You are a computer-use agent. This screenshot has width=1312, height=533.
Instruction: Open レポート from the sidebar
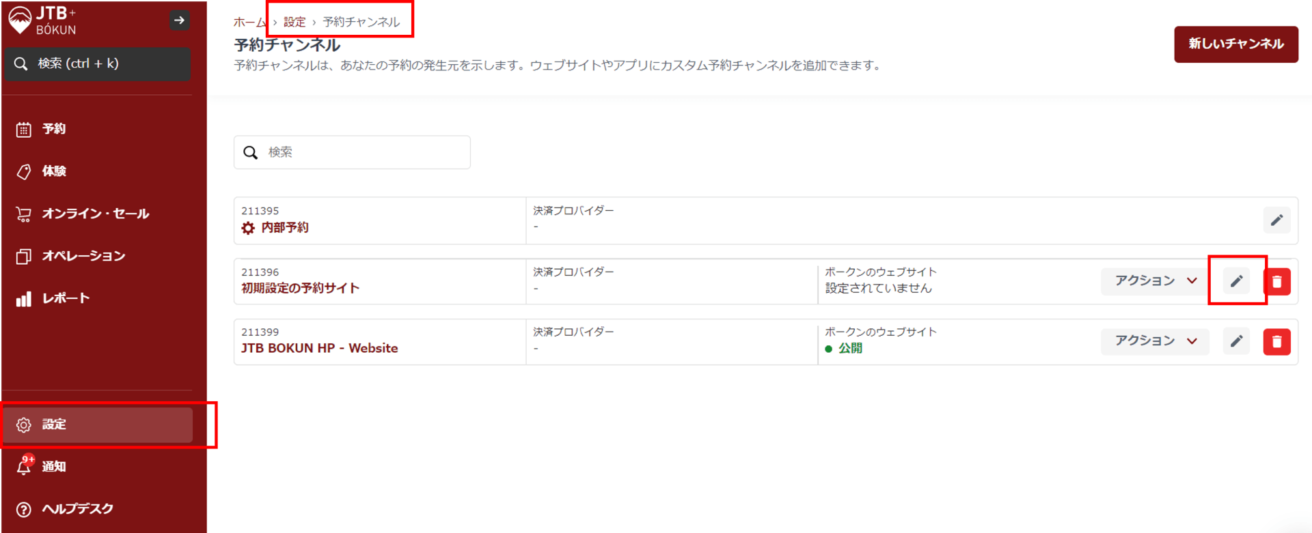click(65, 298)
